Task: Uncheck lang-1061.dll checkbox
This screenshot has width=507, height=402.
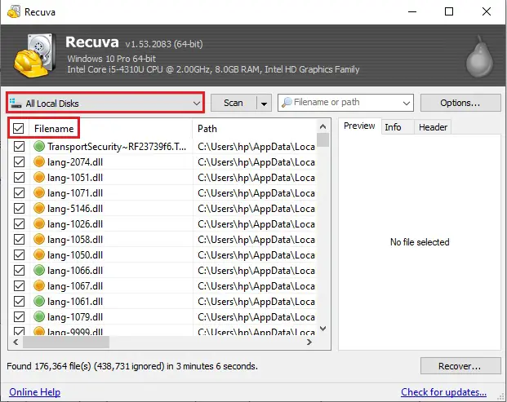Action: [x=19, y=301]
